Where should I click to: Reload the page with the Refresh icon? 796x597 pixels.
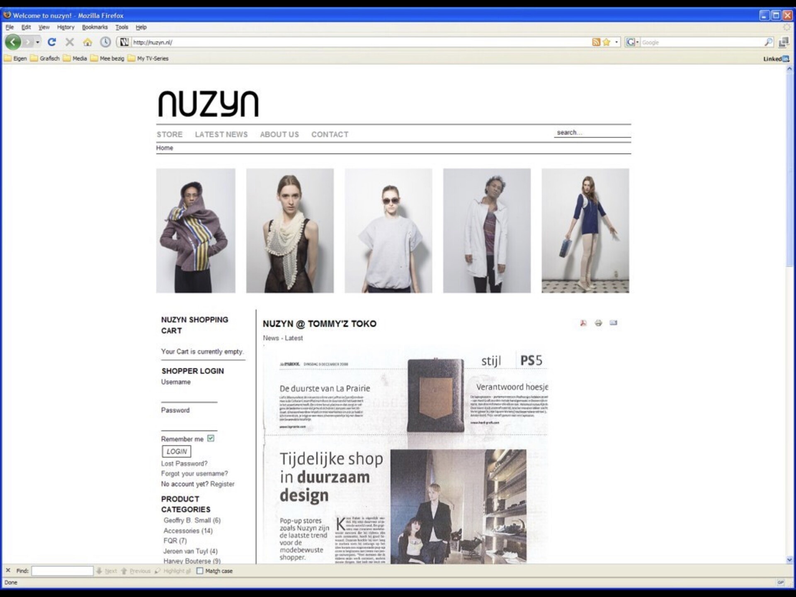point(52,42)
